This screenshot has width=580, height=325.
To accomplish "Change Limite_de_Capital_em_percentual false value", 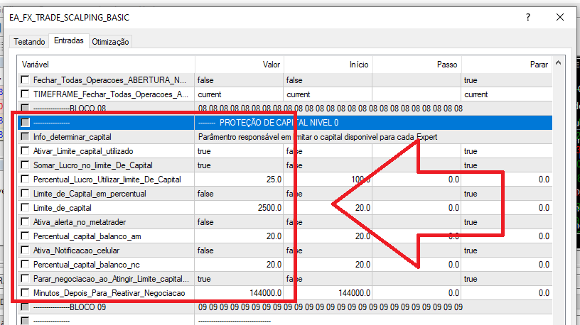I will click(239, 194).
